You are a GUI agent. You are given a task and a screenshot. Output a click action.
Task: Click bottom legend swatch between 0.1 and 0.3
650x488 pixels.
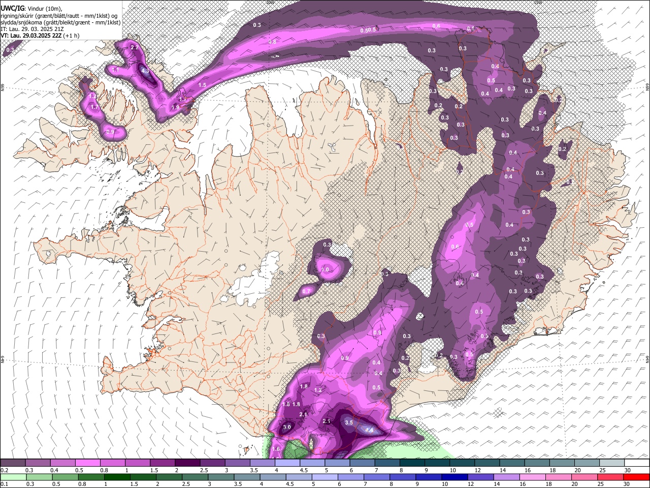[x=13, y=477]
